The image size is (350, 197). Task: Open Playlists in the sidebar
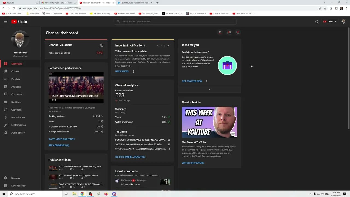[21, 79]
